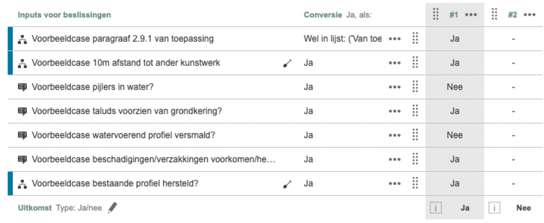The image size is (544, 223).
Task: Click drag handle for column #1 header
Action: pos(436,15)
